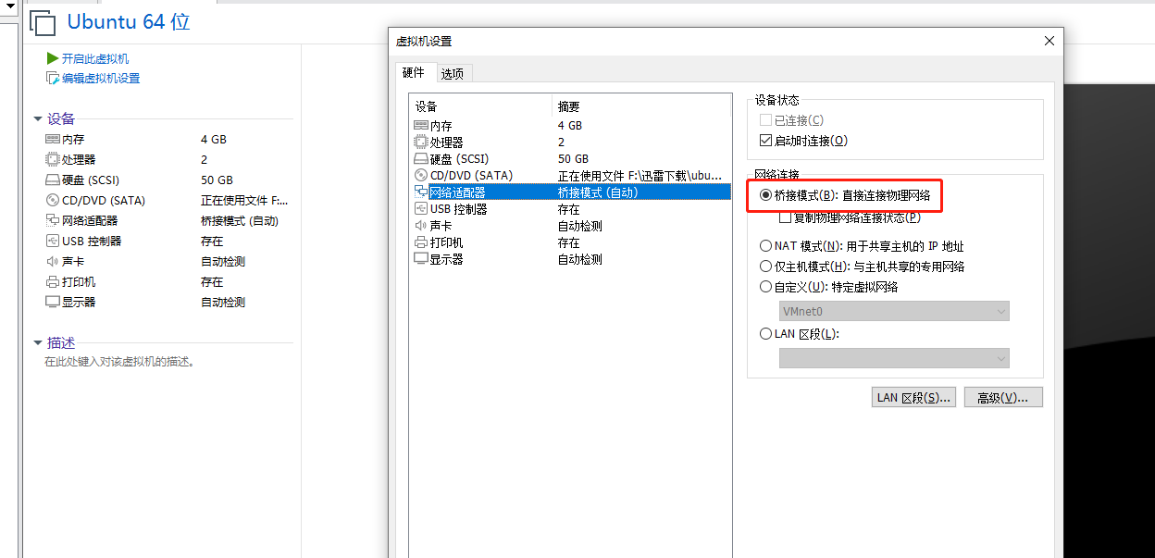Click the 高级(V)... button
Image resolution: width=1155 pixels, height=558 pixels.
point(1003,397)
